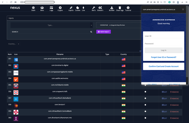Click EDIT for com.dhanlaxmi.dhansmart.mtc
Image resolution: width=189 pixels, height=123 pixels.
164,118
